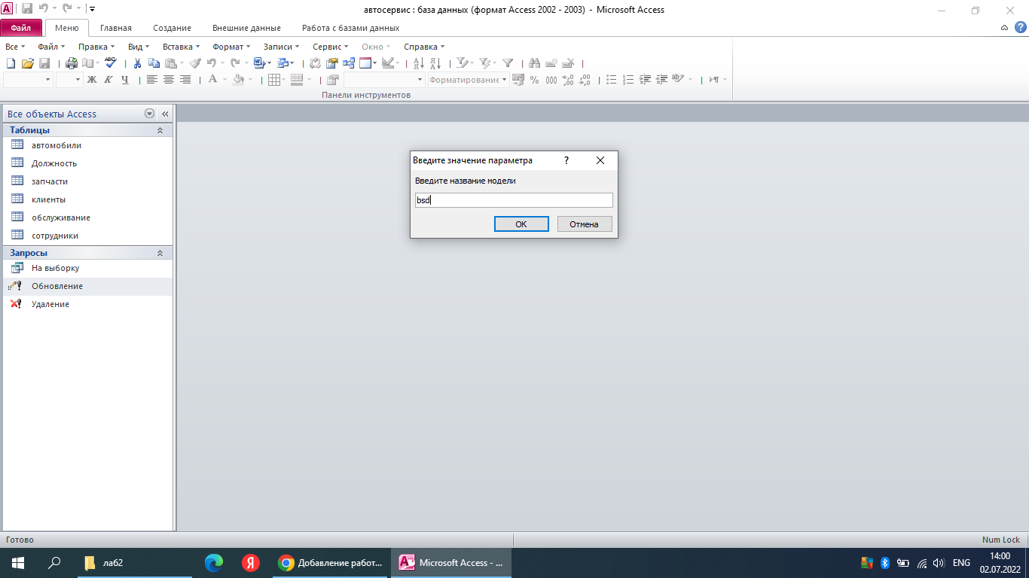Switch to the Создание ribbon tab
This screenshot has width=1029, height=578.
click(x=172, y=28)
